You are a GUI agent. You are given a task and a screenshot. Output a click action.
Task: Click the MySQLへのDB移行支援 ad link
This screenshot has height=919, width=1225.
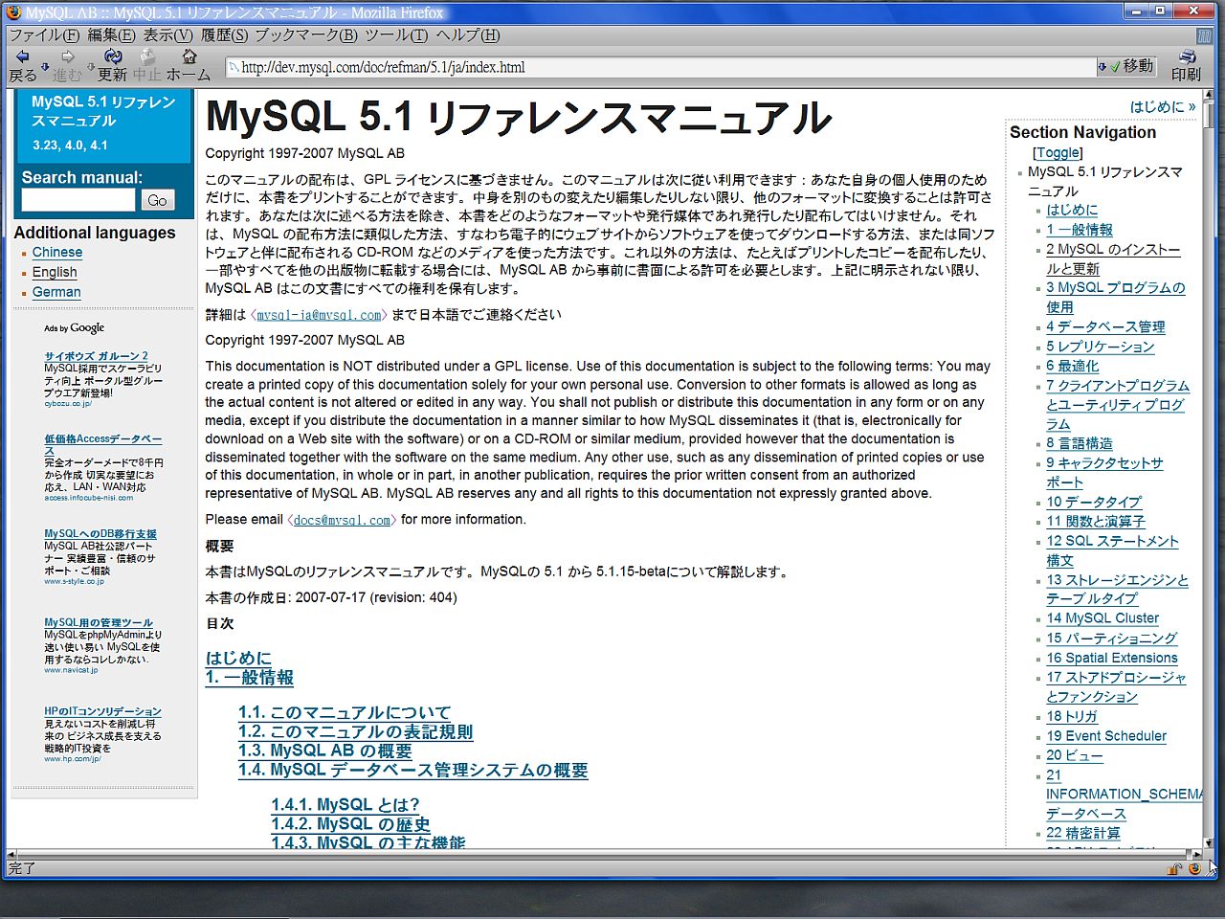tap(100, 534)
